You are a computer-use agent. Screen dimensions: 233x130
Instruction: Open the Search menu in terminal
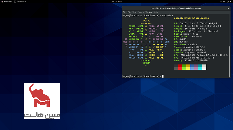pos(141,12)
